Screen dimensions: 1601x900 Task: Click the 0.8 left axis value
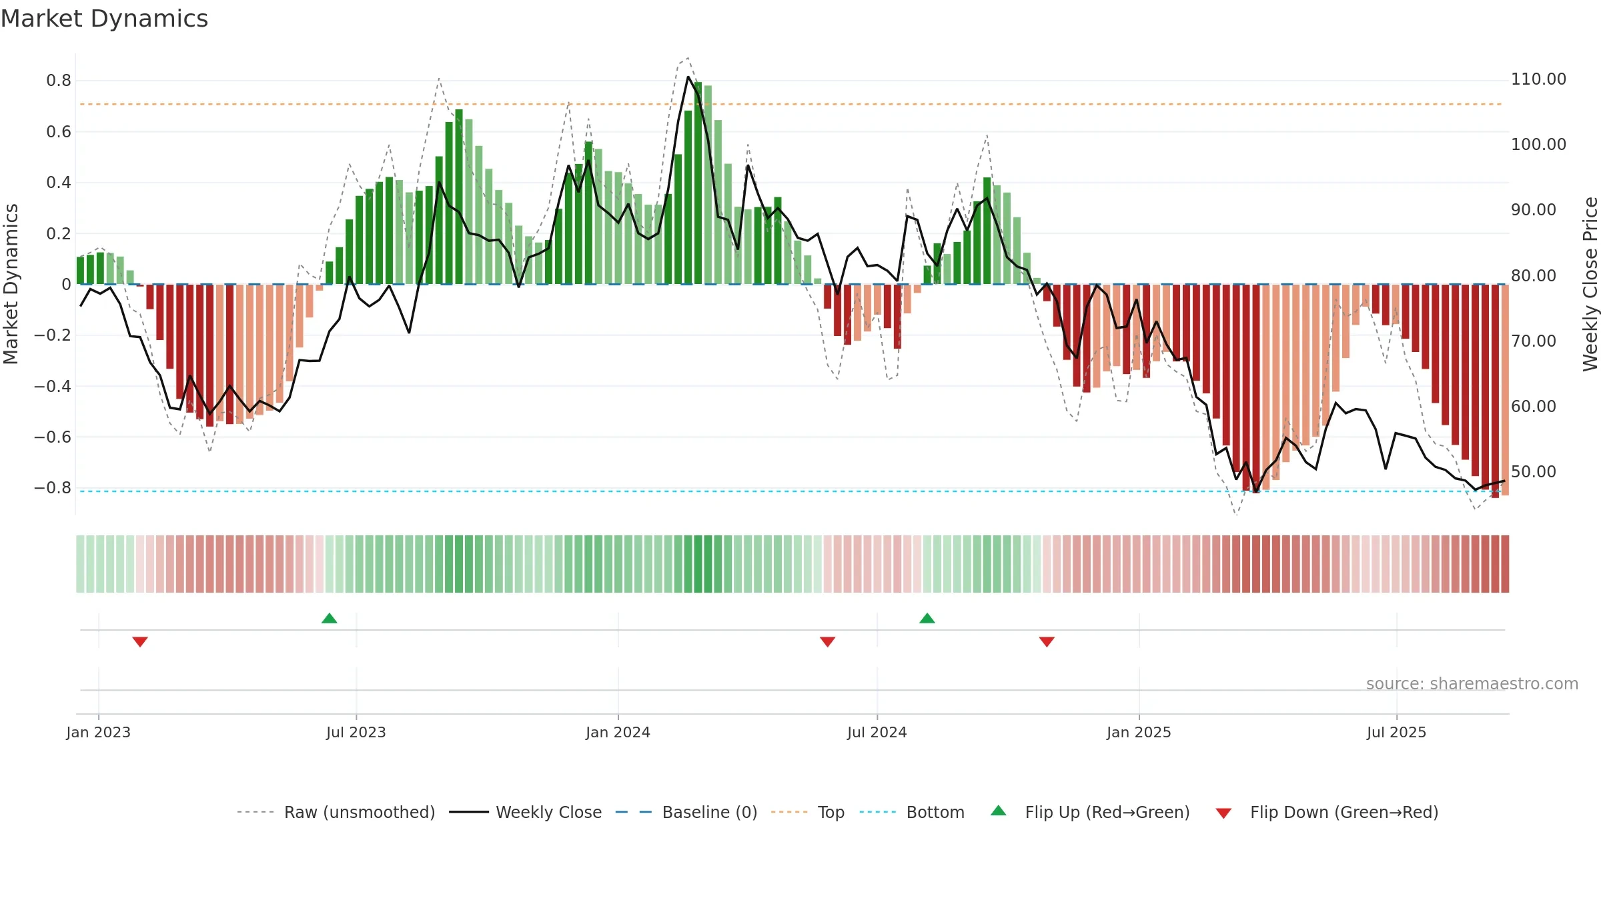tap(59, 81)
